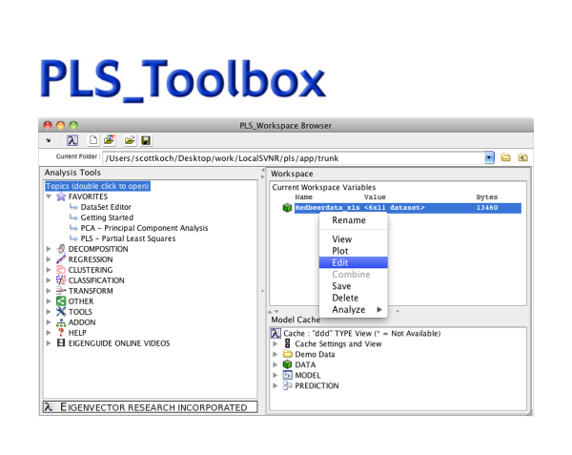Select Getting Started under FAVORITES

[x=107, y=217]
